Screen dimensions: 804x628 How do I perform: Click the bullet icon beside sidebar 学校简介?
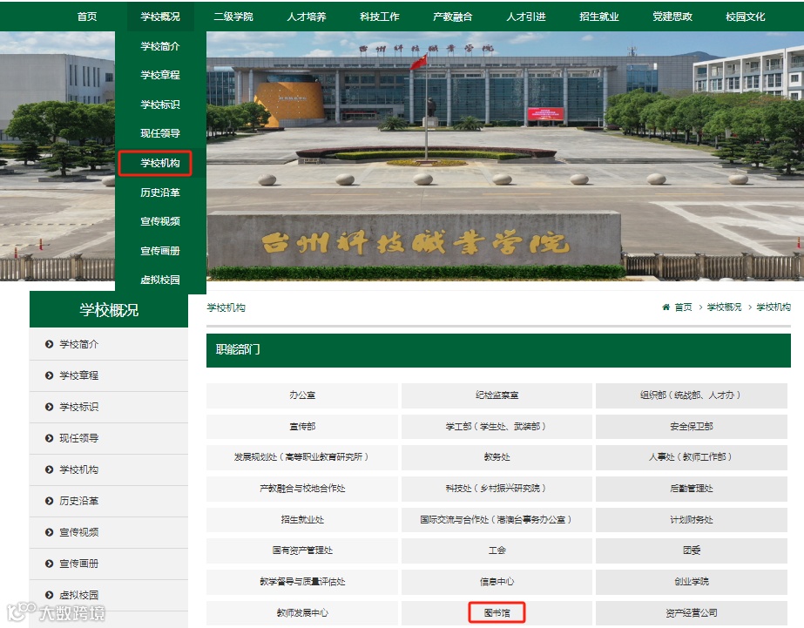[x=50, y=344]
